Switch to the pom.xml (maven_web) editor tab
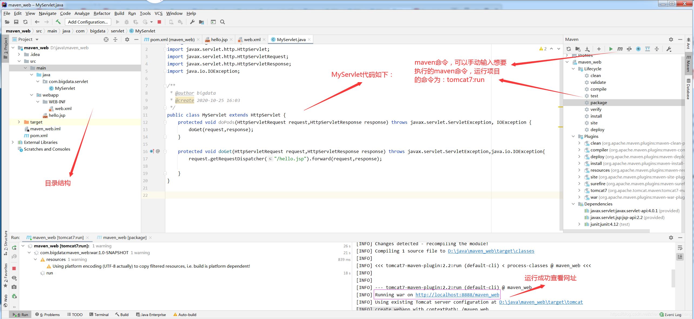Screen dimensions: 694x319 pyautogui.click(x=172, y=39)
